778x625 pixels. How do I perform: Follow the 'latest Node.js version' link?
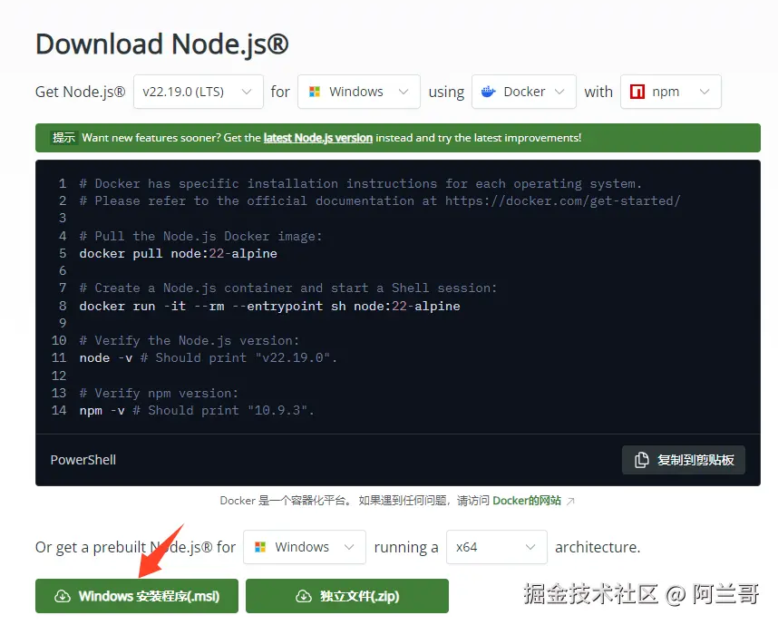pyautogui.click(x=317, y=138)
